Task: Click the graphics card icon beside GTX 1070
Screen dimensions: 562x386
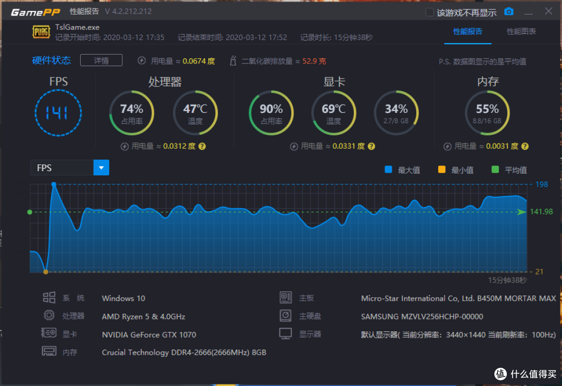Action: click(x=49, y=333)
